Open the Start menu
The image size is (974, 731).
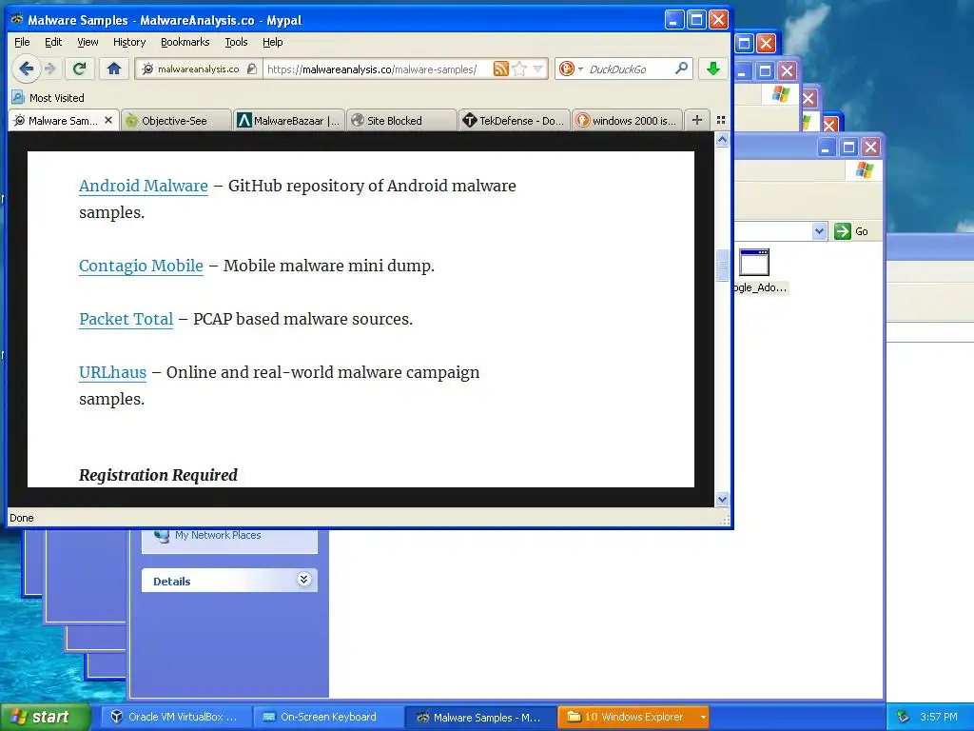46,717
